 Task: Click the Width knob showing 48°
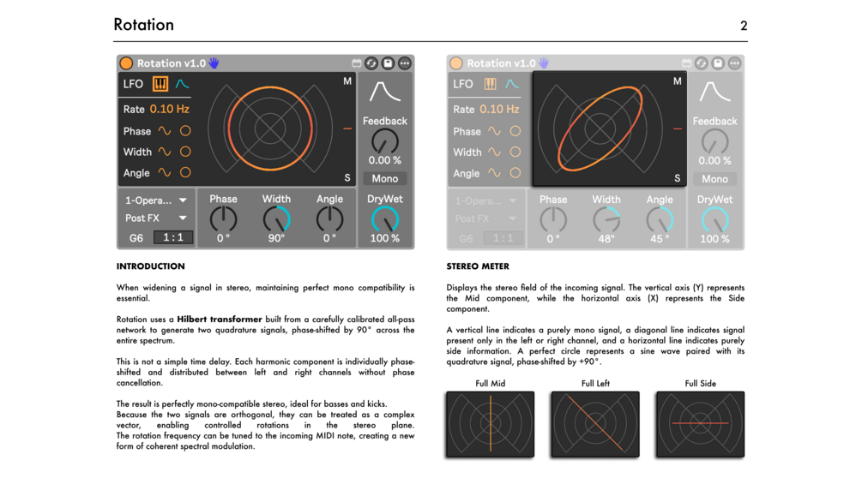606,220
